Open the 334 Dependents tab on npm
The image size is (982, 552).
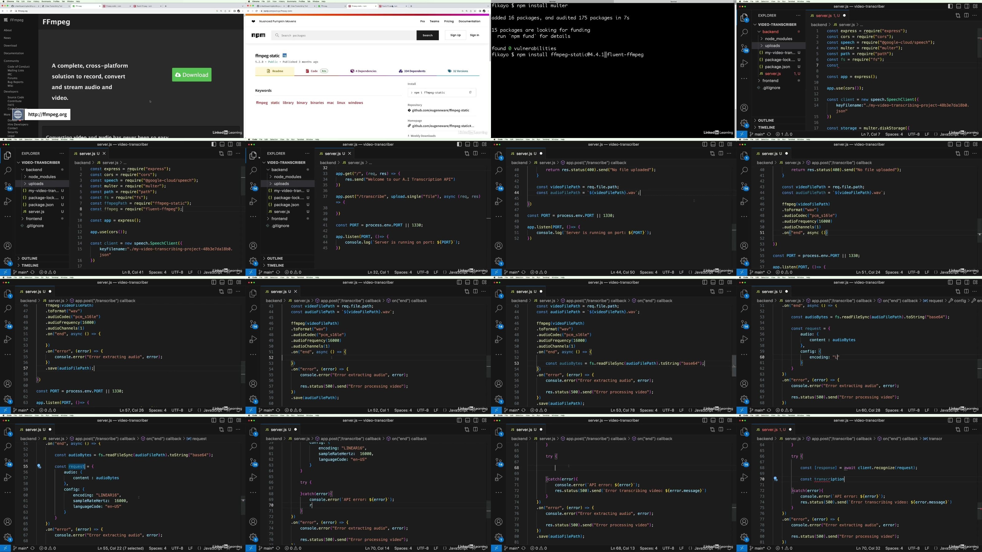tap(412, 71)
